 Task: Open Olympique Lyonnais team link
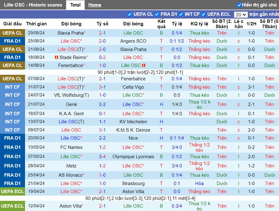point(133,157)
